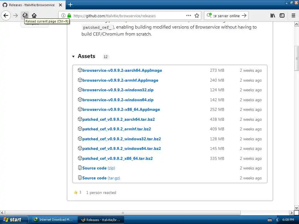Open the browser home page
Image resolution: width=299 pixels, height=224 pixels.
[x=34, y=15]
